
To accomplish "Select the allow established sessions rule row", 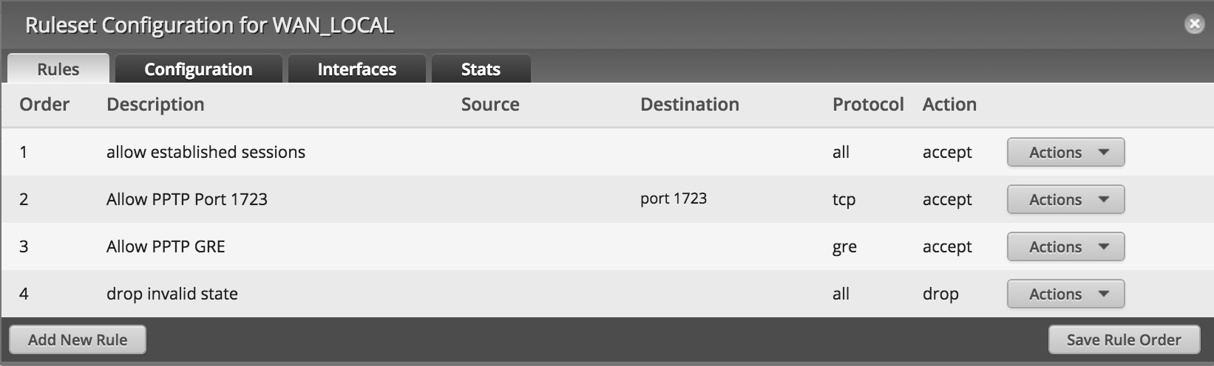I will coord(607,152).
